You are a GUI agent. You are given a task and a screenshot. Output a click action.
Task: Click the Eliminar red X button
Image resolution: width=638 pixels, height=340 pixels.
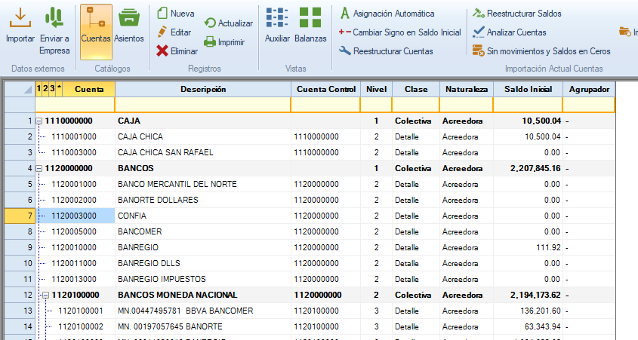pyautogui.click(x=162, y=51)
